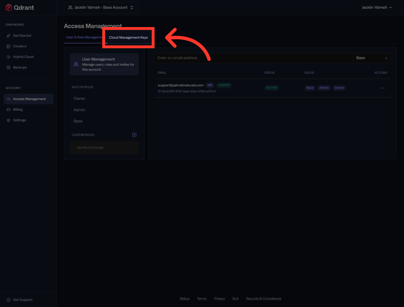Click the ACTIVE status badge
Image resolution: width=404 pixels, height=307 pixels.
click(x=272, y=88)
